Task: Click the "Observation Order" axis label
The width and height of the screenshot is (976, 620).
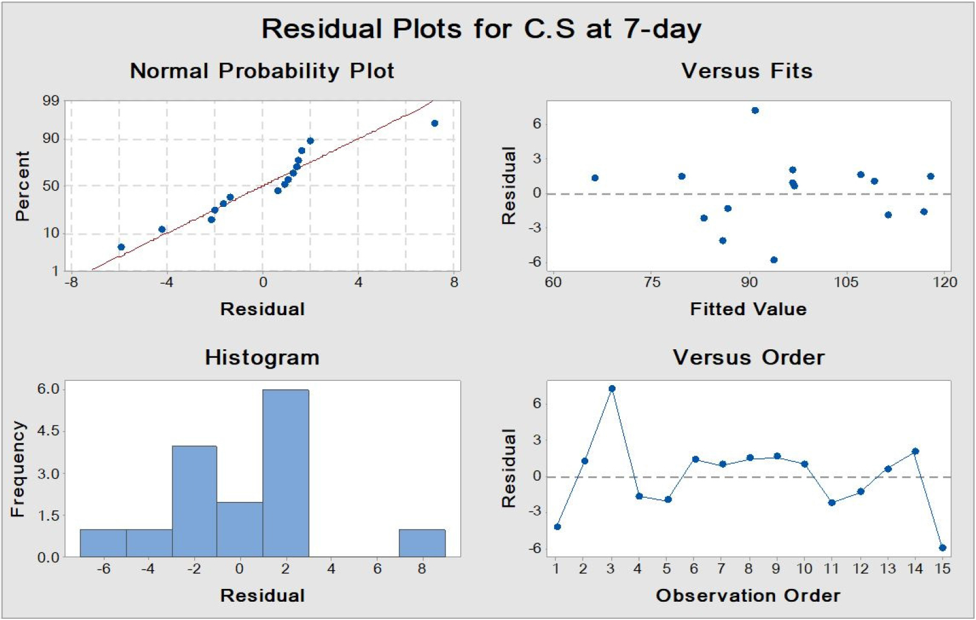Action: point(748,595)
